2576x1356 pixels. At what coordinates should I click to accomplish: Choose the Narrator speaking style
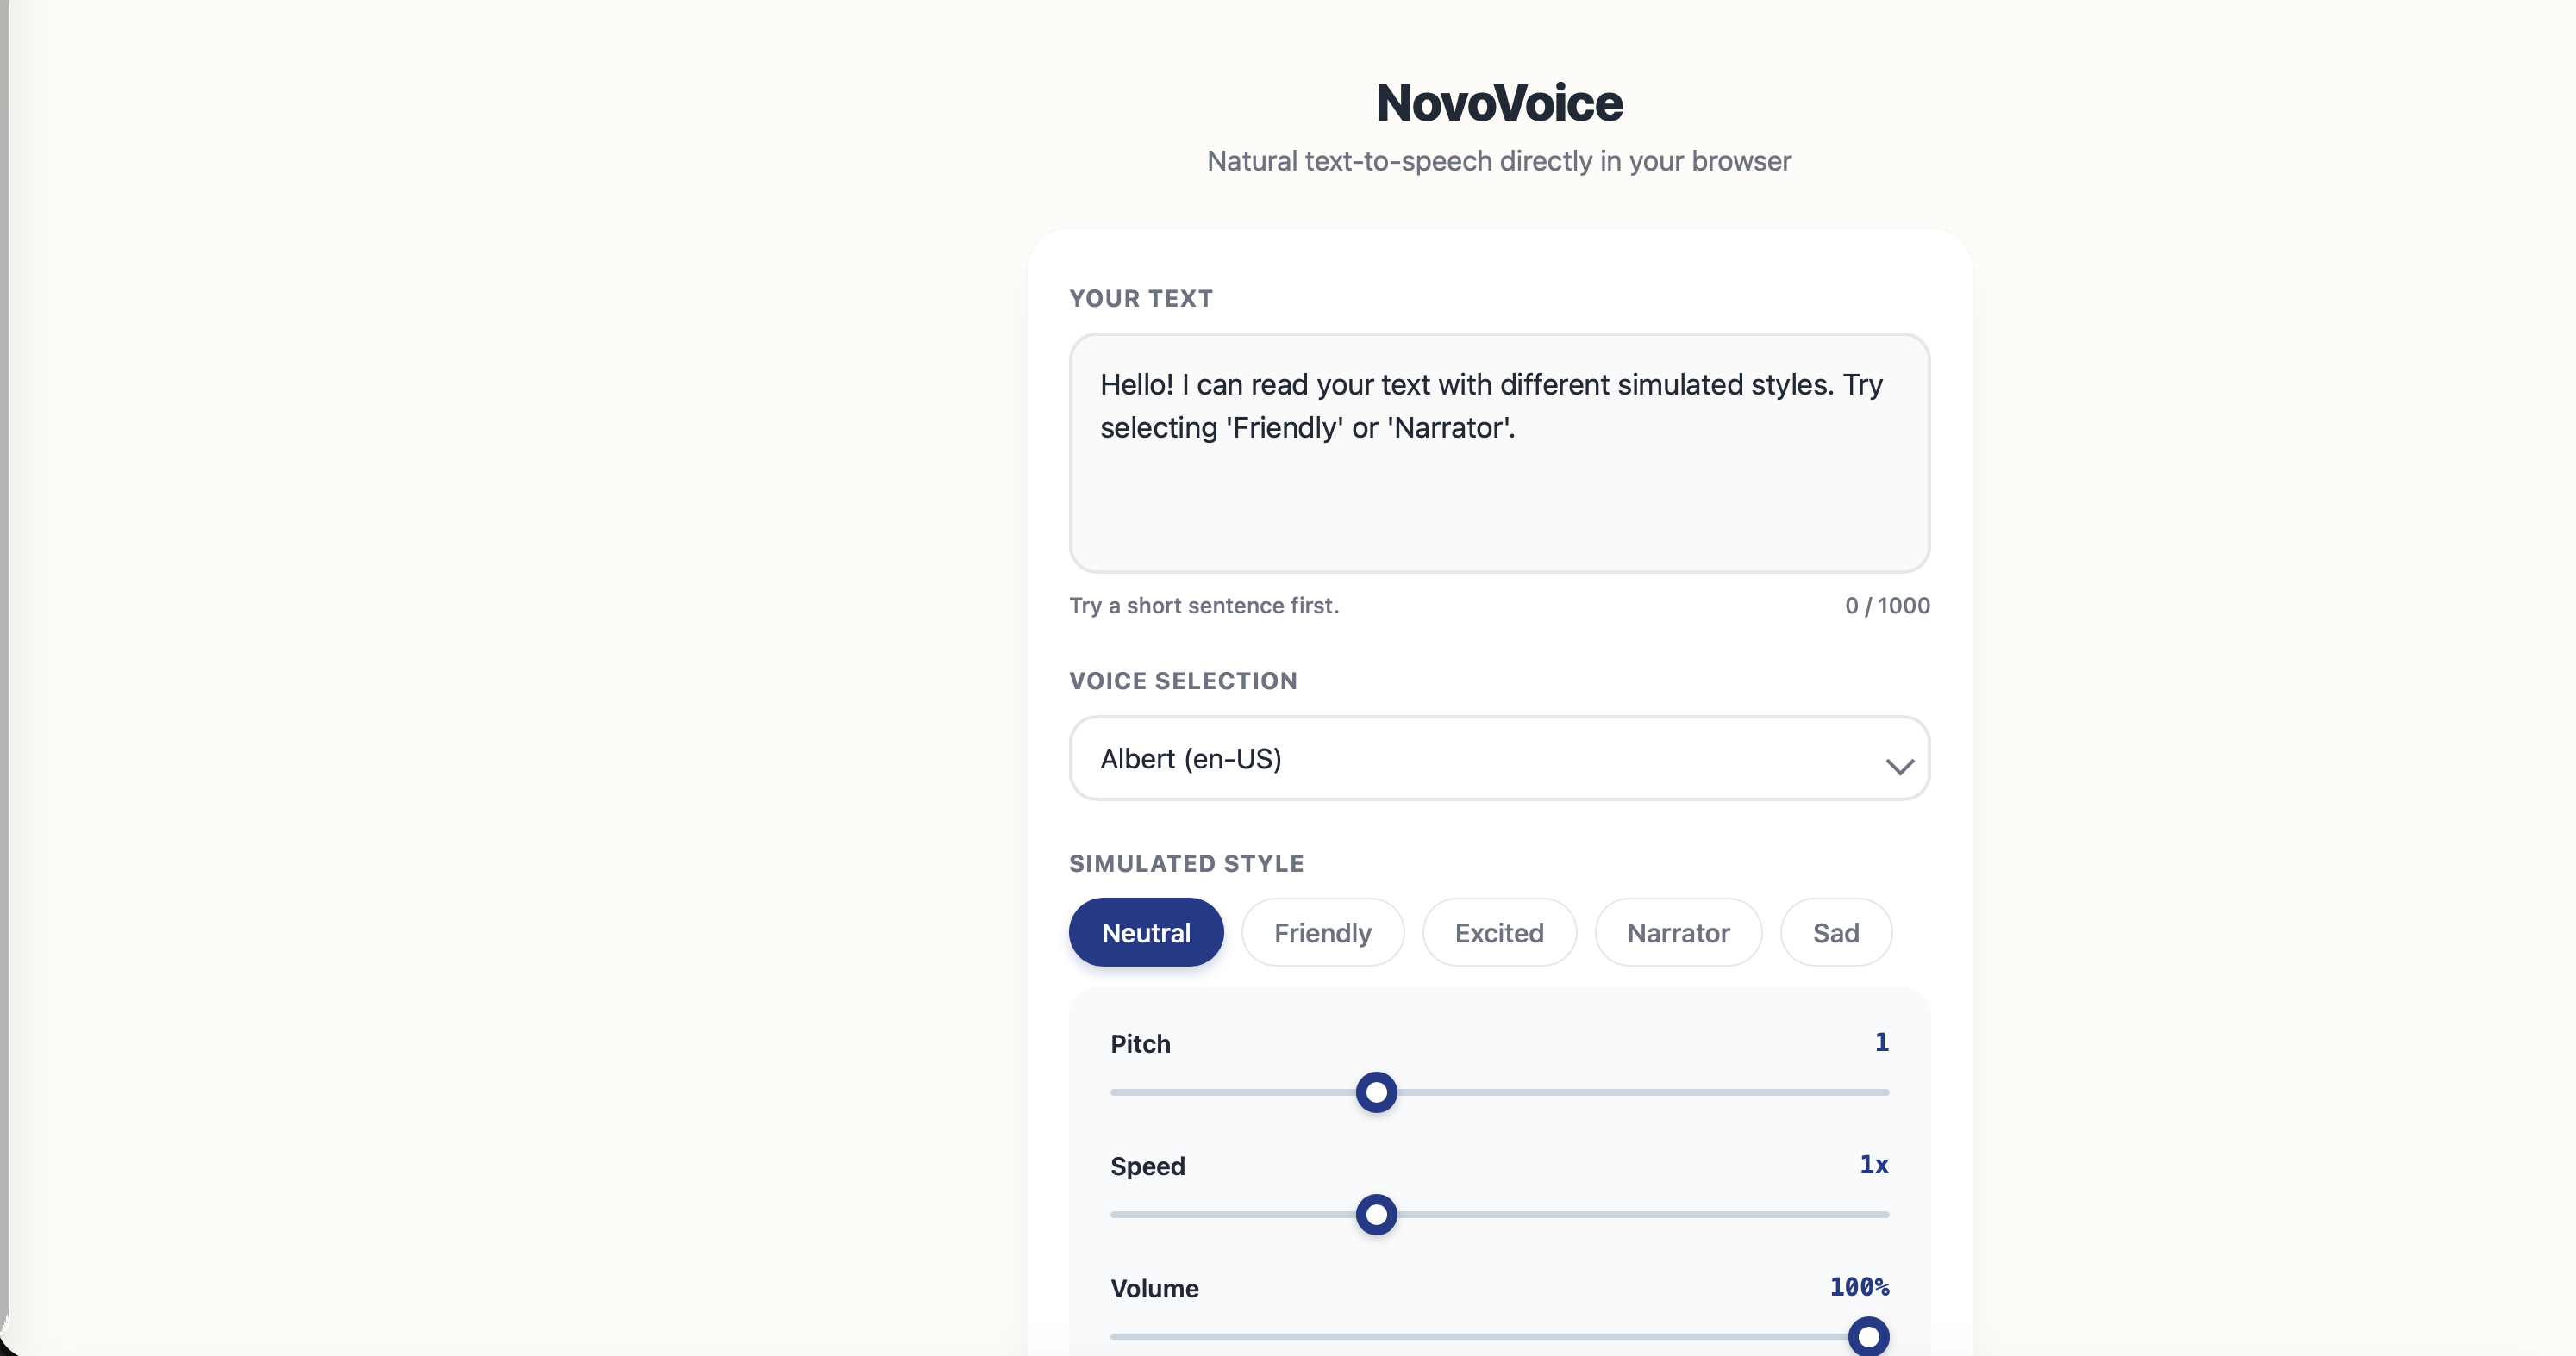pyautogui.click(x=1679, y=931)
